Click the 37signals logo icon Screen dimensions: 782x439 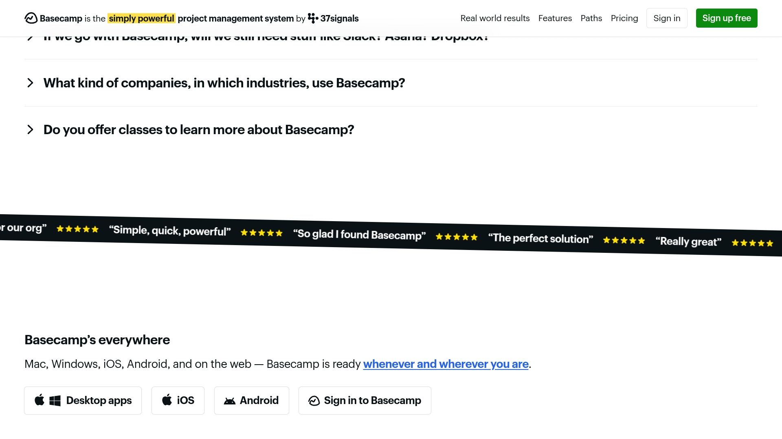point(313,18)
